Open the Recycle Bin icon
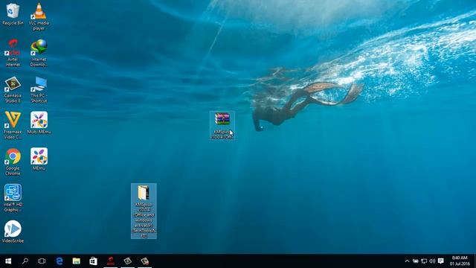This screenshot has height=268, width=476. (x=13, y=14)
